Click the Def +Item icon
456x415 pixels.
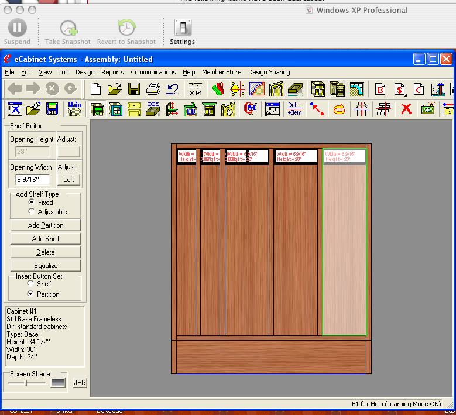(x=294, y=109)
